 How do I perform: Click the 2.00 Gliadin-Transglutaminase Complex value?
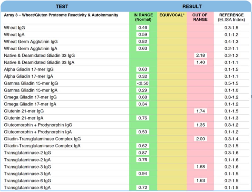click(201, 139)
